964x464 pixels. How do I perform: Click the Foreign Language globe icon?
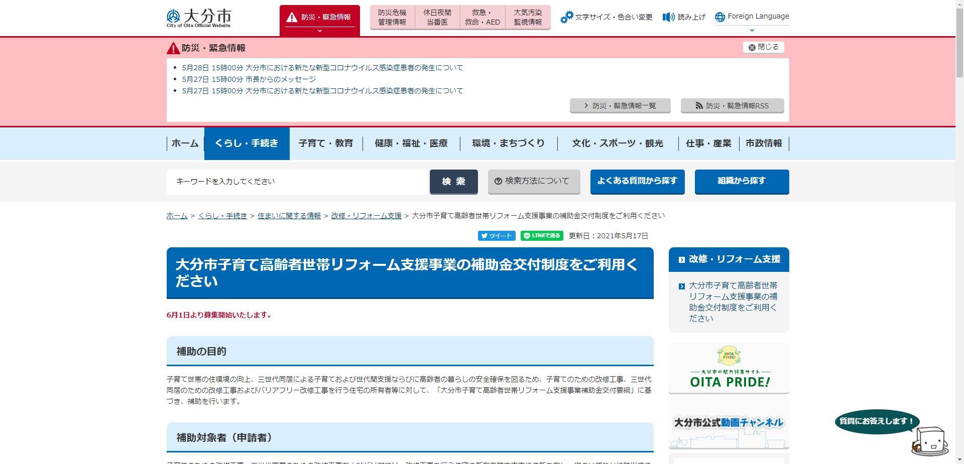pyautogui.click(x=720, y=16)
